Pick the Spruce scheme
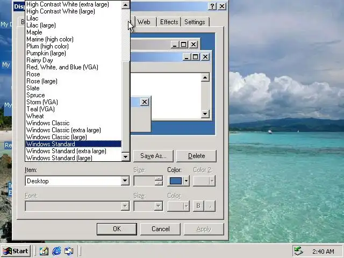 (x=73, y=95)
